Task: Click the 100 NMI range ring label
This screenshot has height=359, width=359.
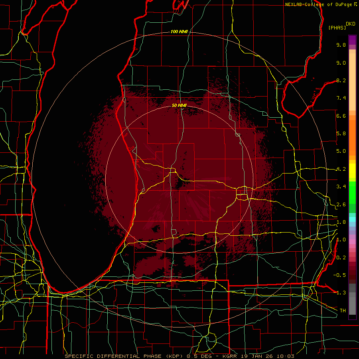Action: coord(179,32)
